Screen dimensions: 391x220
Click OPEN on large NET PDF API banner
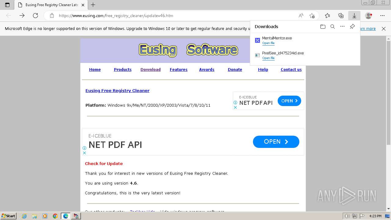276,142
